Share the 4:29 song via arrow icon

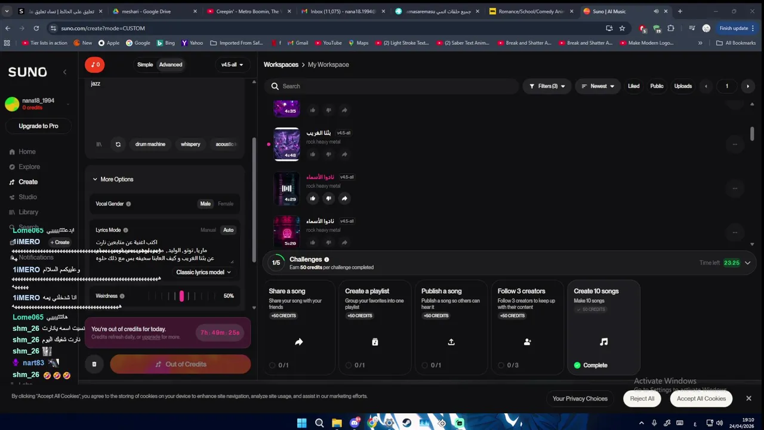tap(344, 198)
